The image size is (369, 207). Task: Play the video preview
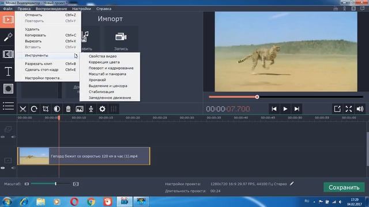point(285,109)
